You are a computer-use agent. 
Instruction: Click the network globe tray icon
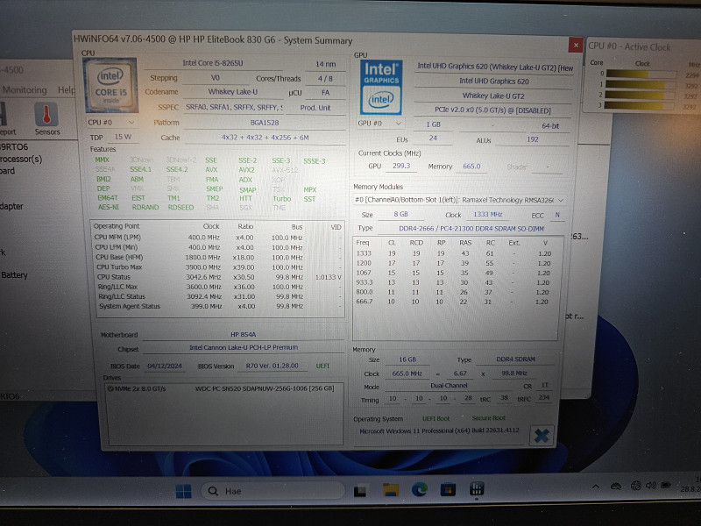click(x=636, y=486)
